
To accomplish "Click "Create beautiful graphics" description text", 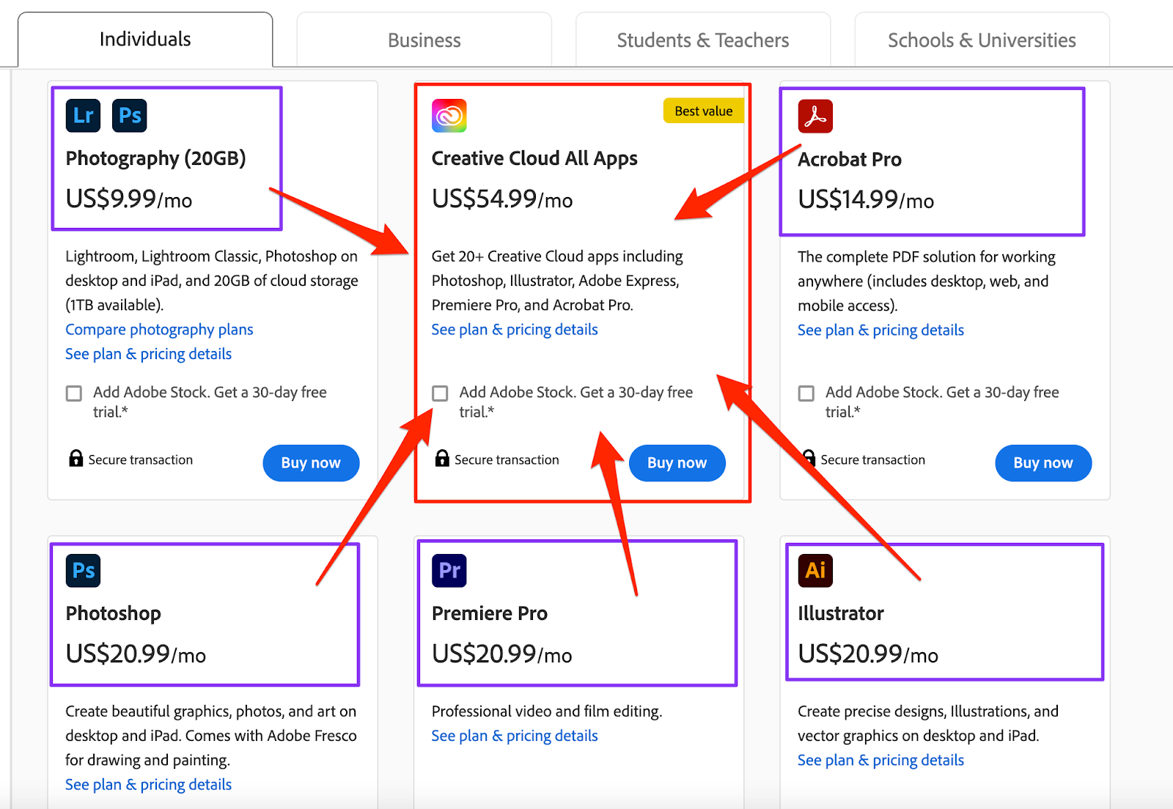I will (x=211, y=736).
